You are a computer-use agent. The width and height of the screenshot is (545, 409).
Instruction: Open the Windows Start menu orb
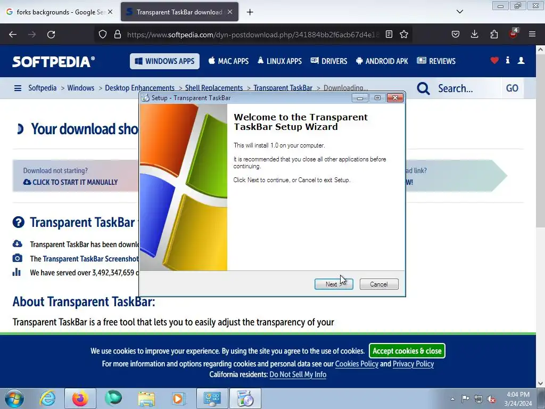pyautogui.click(x=14, y=398)
